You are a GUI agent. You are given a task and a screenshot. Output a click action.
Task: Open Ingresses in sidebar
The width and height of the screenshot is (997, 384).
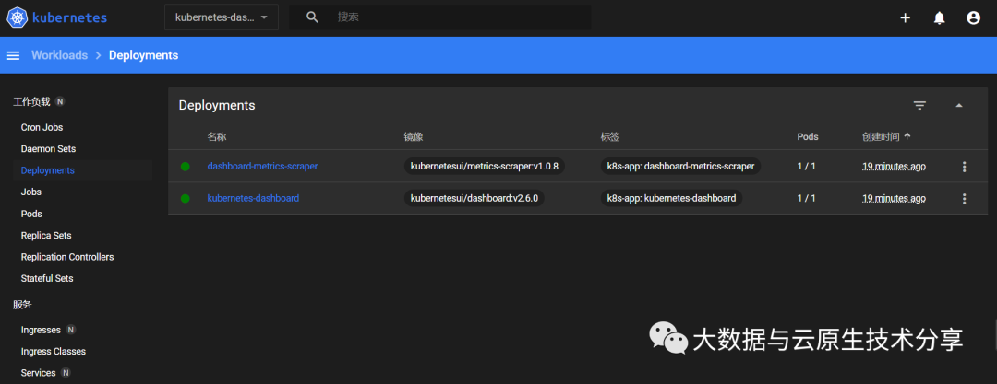[x=41, y=330]
